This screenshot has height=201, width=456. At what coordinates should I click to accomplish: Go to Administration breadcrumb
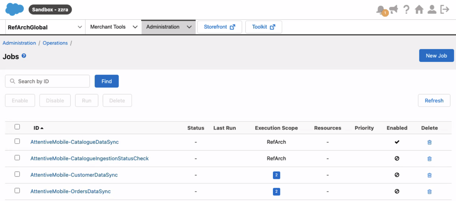tap(19, 43)
